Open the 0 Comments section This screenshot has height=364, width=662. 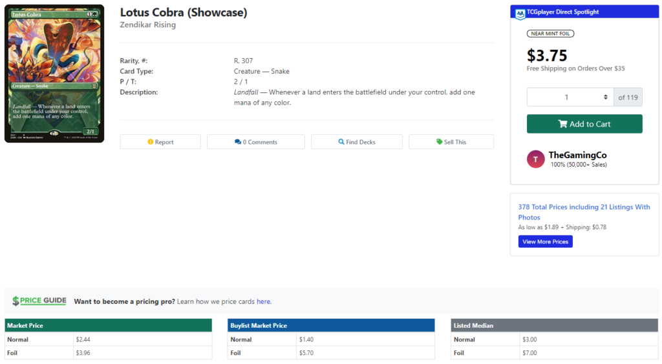256,142
